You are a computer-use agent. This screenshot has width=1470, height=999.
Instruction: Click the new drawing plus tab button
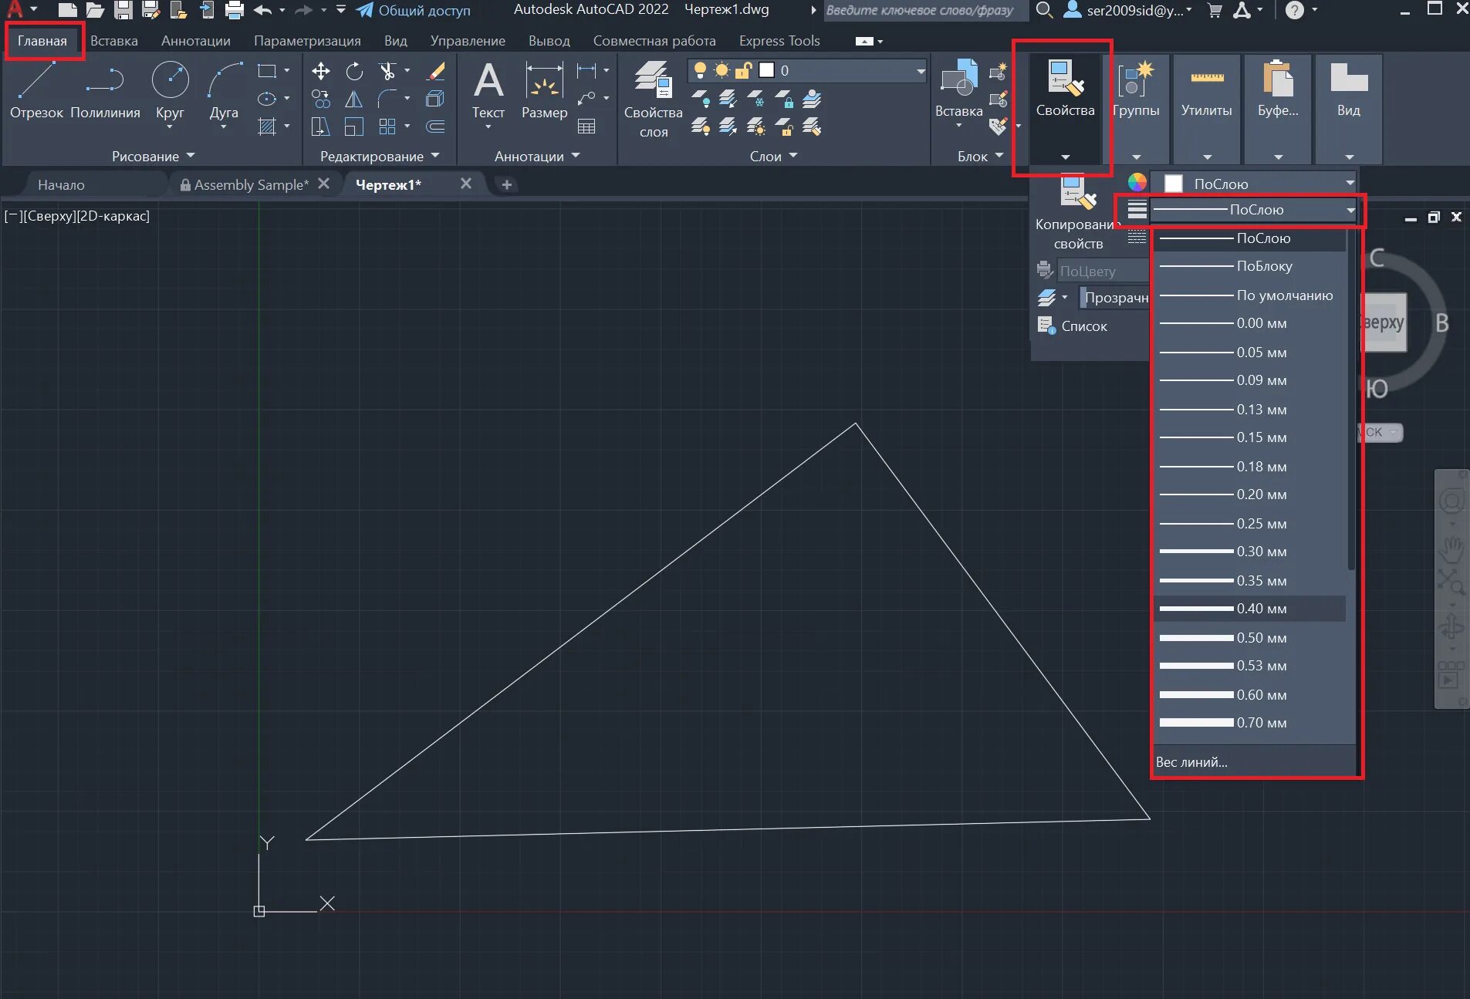tap(506, 184)
